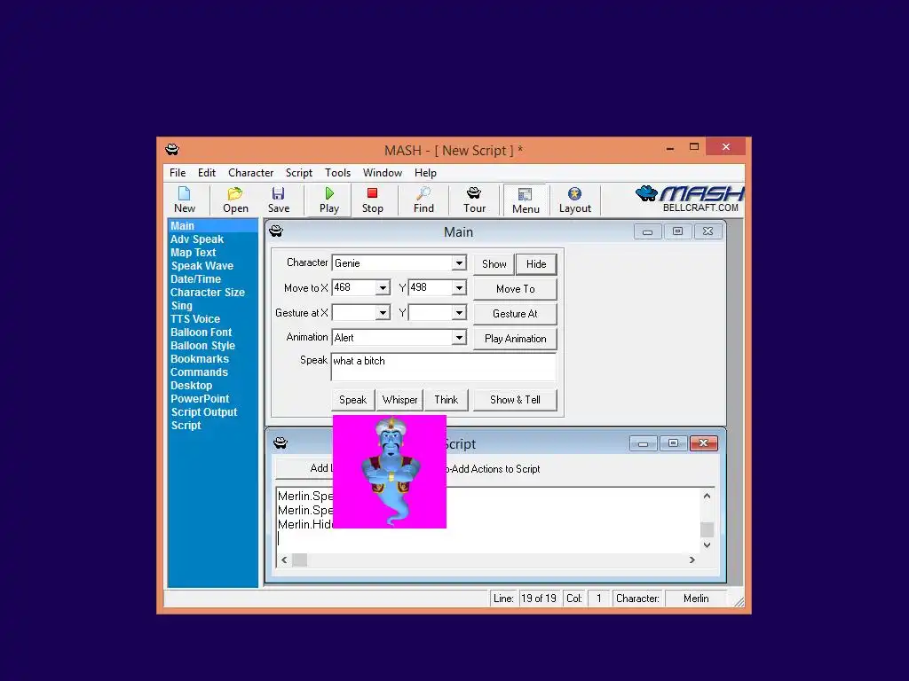Screen dimensions: 909x681
Task: Open the Window menu
Action: pyautogui.click(x=382, y=173)
